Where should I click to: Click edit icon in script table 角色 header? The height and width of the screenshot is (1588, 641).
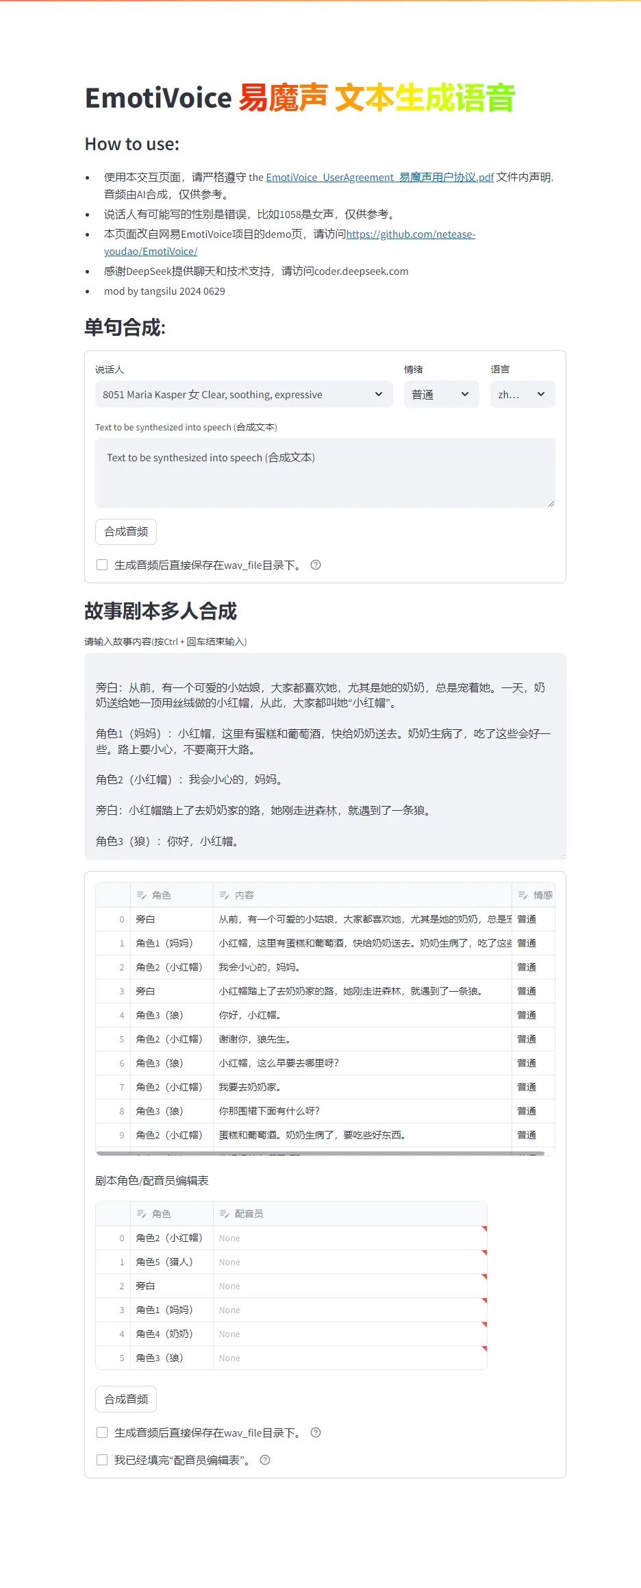pyautogui.click(x=142, y=895)
